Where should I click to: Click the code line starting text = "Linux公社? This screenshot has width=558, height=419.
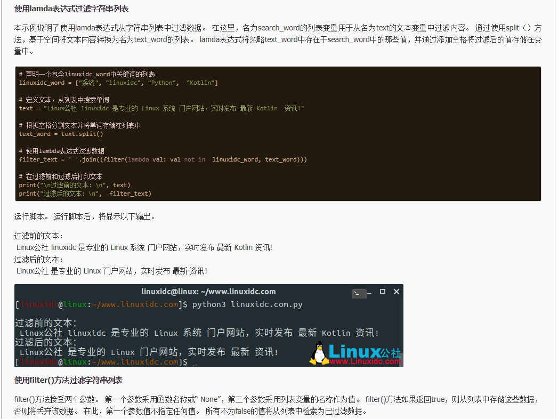pos(161,108)
